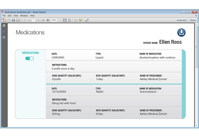The image size is (199, 137).
Task: Click instructions 50mg bid with food
Action: pos(64,103)
